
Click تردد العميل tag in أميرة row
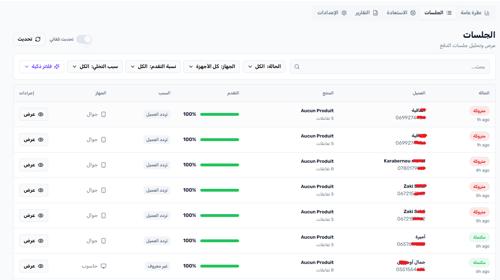[x=157, y=241]
